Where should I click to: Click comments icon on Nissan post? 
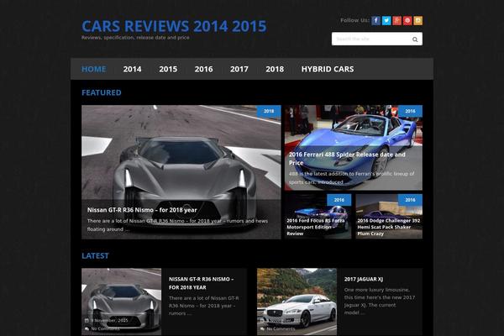coord(87,329)
